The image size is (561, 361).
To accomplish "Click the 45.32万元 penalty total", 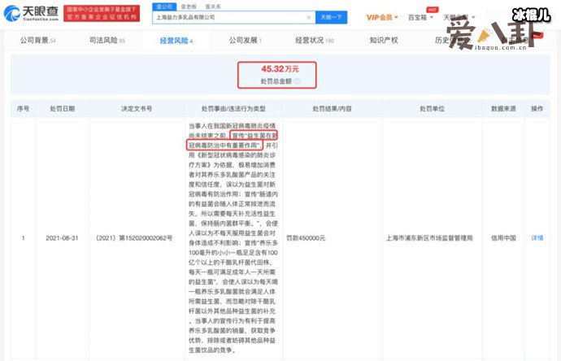I will coord(280,68).
